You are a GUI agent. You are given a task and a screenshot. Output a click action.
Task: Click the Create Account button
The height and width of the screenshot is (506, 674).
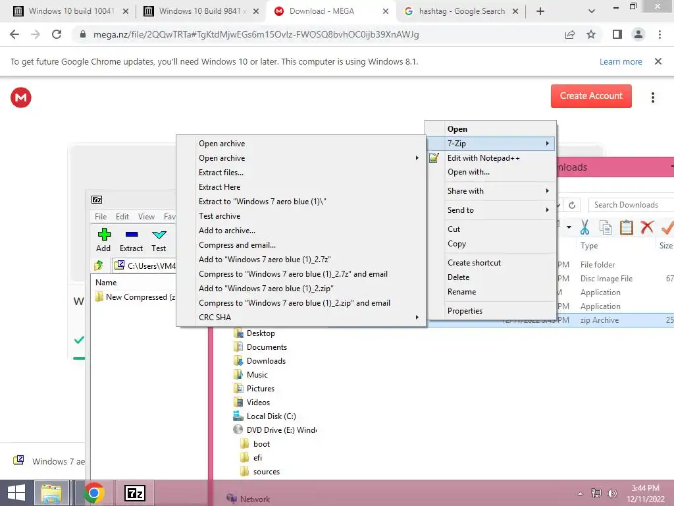[x=591, y=96]
